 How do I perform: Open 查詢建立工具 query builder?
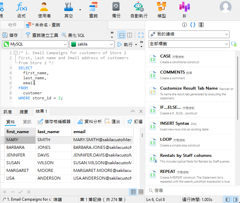click(42, 35)
